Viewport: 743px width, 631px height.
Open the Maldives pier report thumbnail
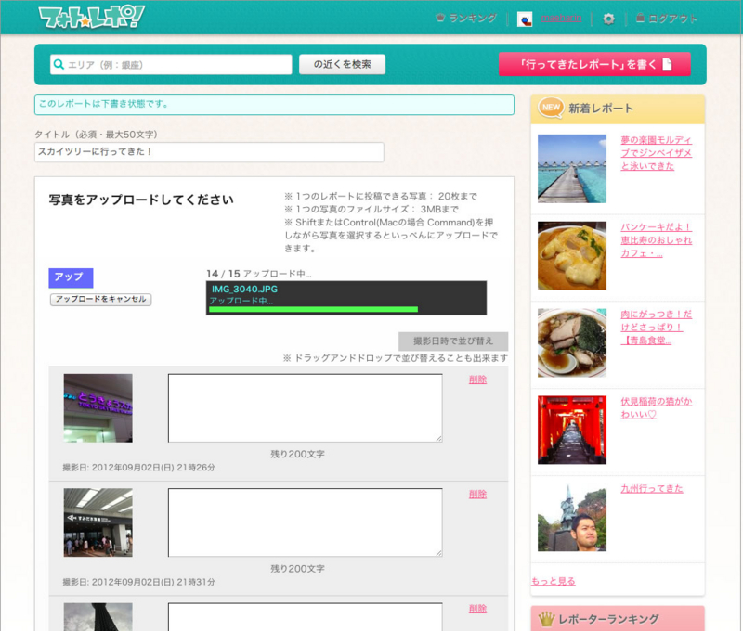click(572, 169)
